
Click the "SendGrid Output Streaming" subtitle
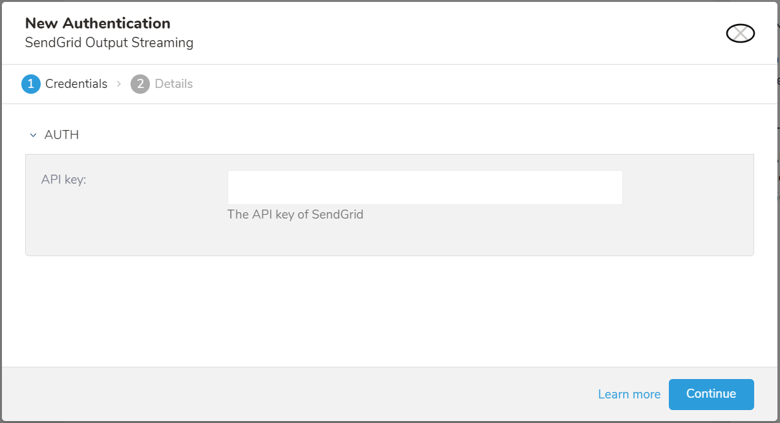click(109, 43)
